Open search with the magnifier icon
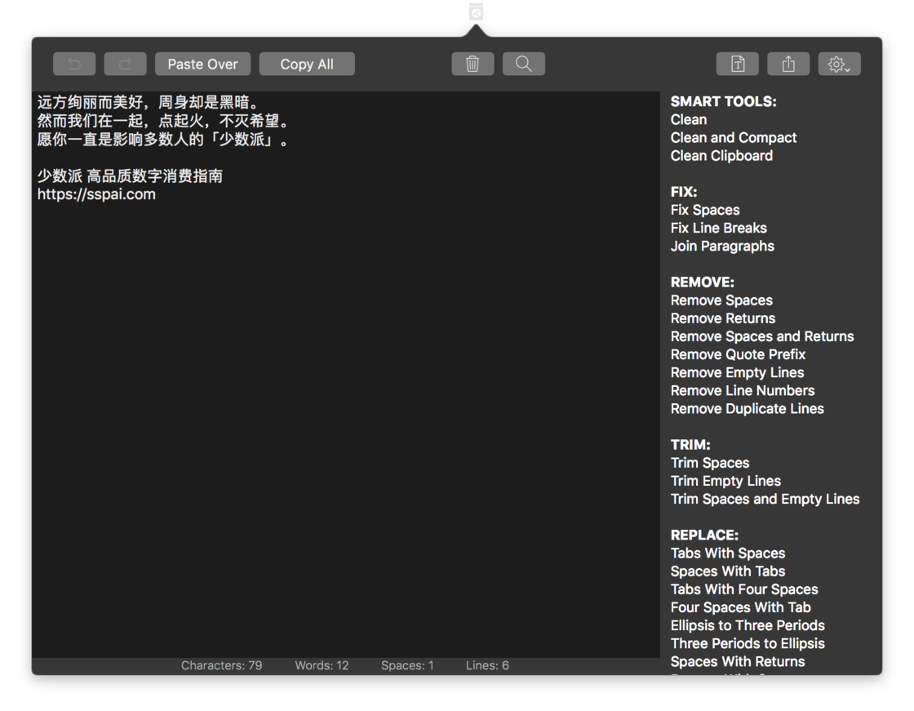The image size is (914, 711). pos(523,64)
